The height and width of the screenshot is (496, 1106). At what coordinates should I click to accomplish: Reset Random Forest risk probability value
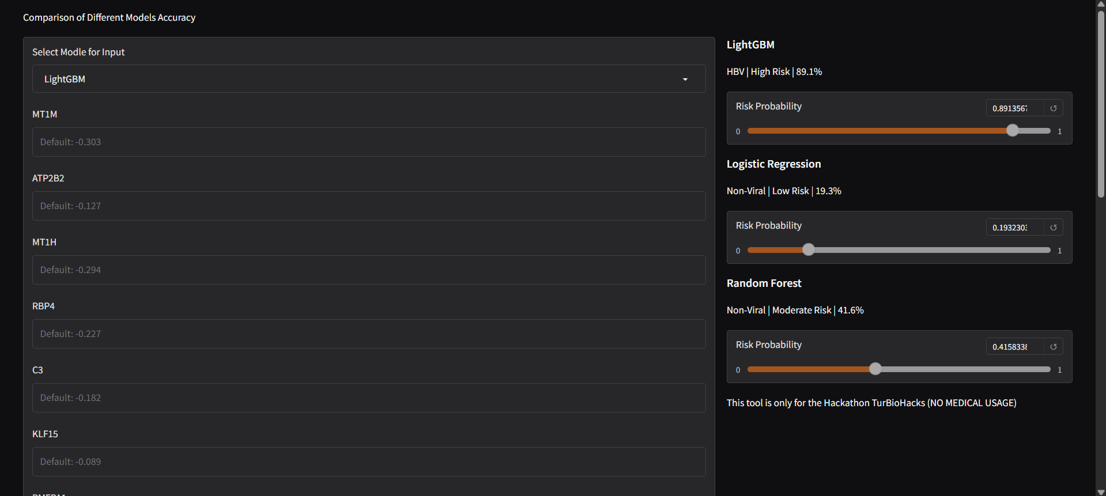click(1054, 347)
